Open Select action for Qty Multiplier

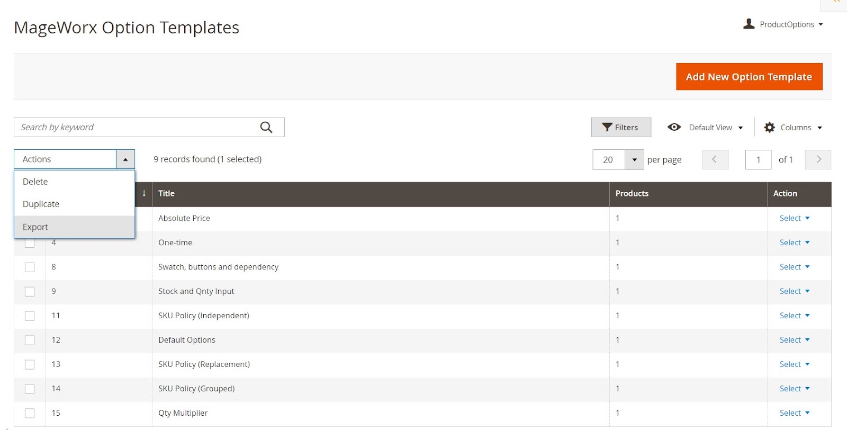pyautogui.click(x=795, y=413)
